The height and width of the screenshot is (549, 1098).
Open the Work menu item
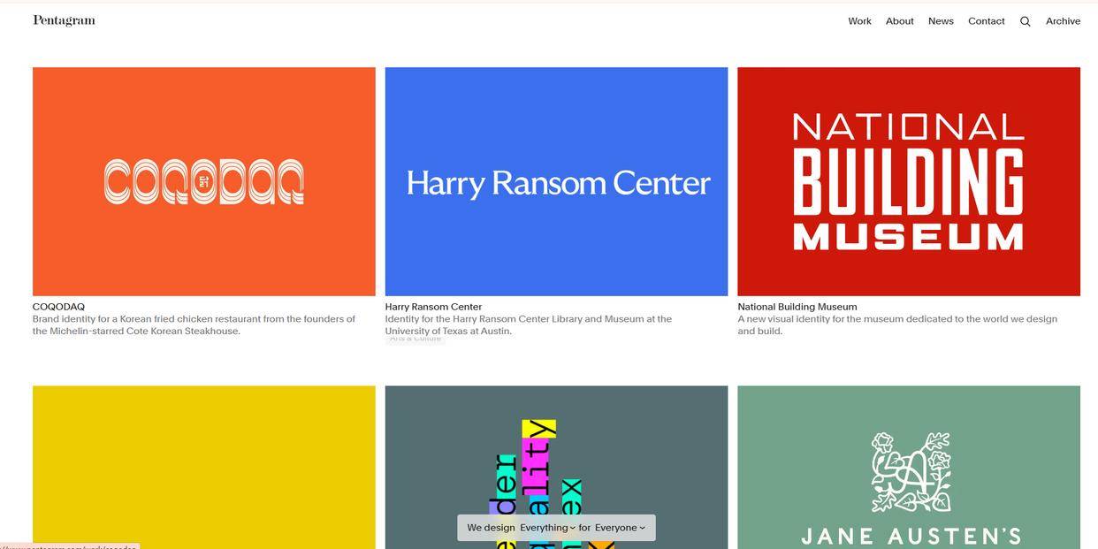[x=859, y=21]
